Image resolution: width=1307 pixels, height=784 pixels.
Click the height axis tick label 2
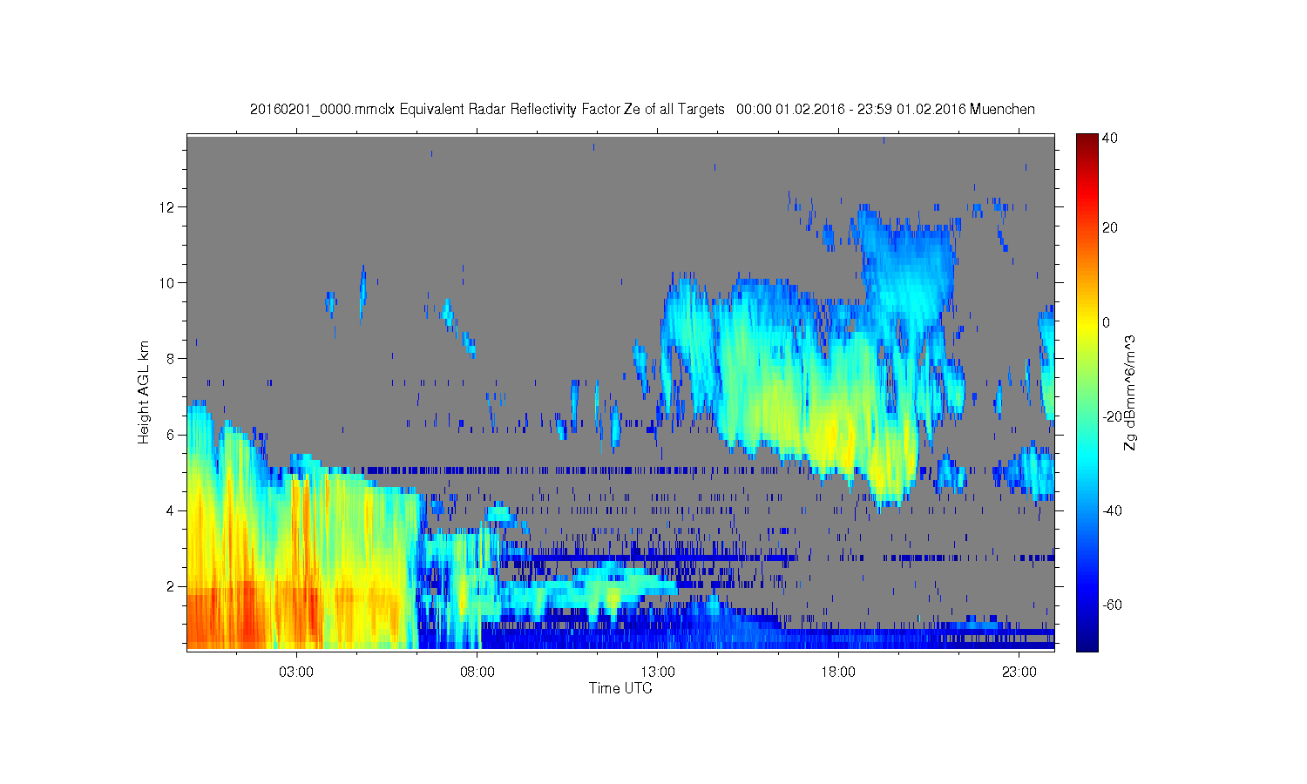click(172, 586)
